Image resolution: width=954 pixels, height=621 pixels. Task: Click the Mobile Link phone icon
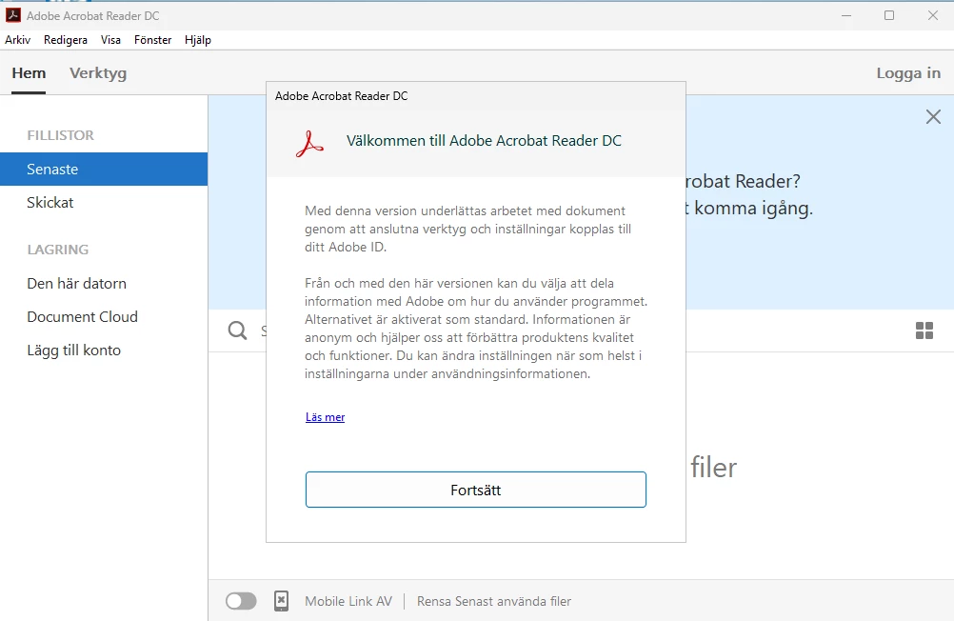click(x=281, y=601)
